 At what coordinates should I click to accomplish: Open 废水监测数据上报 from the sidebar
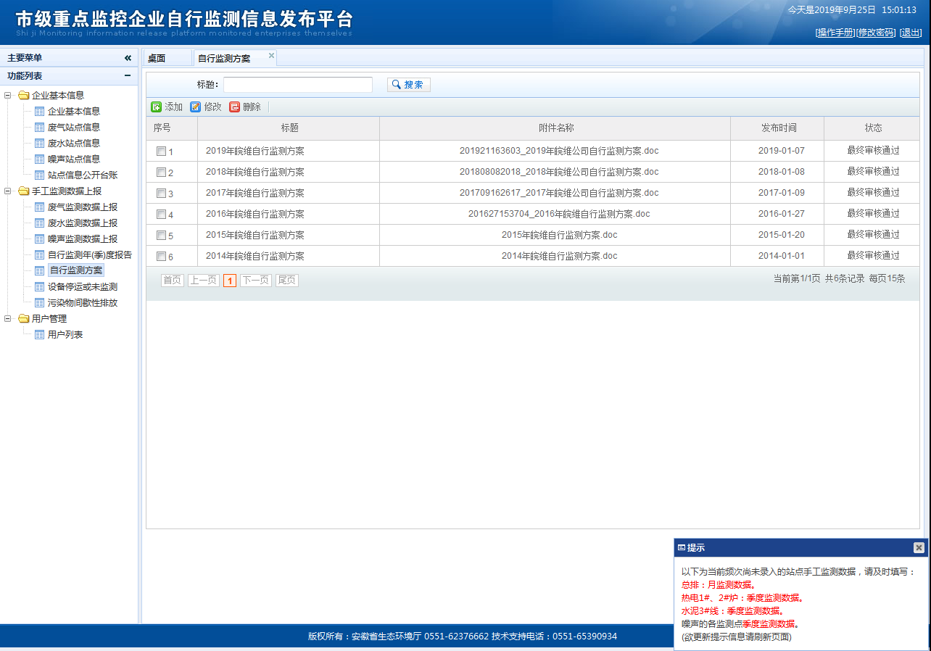(82, 223)
